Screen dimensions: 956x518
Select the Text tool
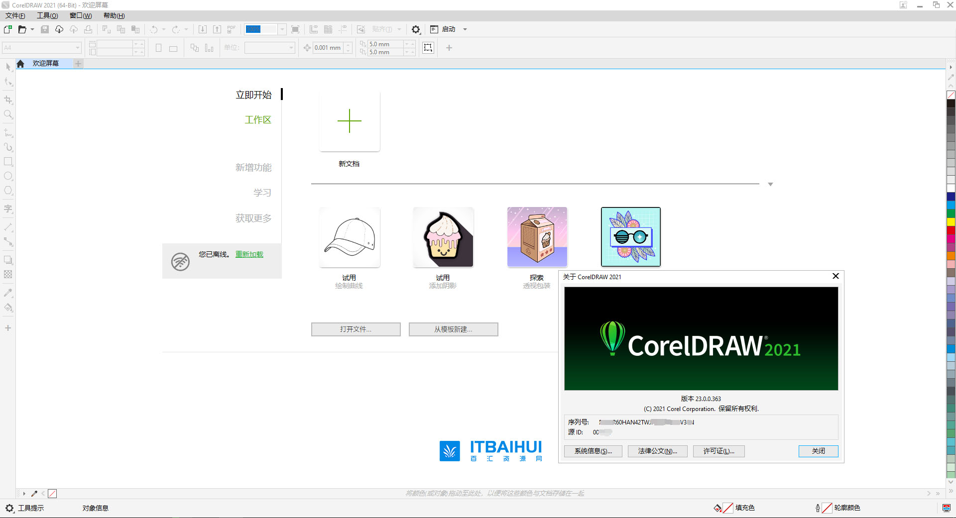point(8,209)
